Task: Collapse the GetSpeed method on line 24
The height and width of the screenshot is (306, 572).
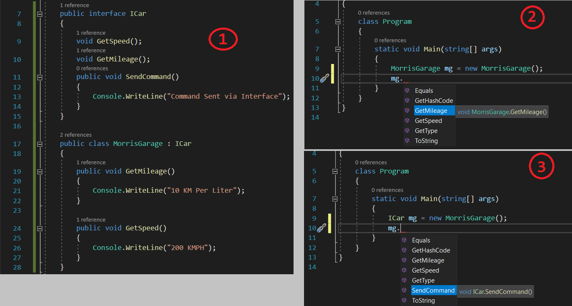Action: [39, 228]
